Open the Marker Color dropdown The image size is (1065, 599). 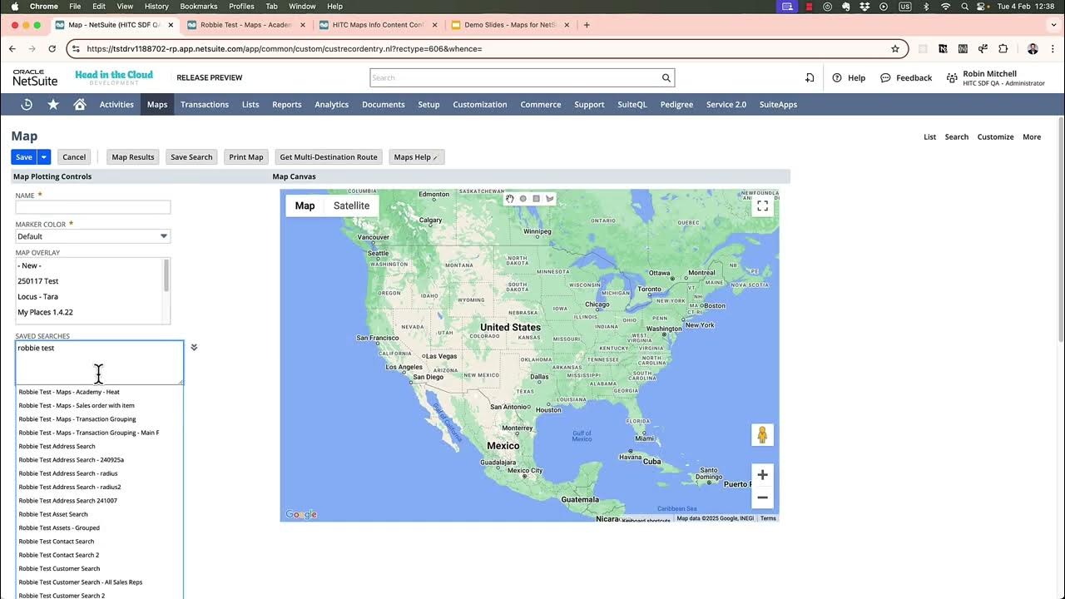(164, 236)
